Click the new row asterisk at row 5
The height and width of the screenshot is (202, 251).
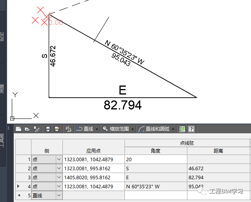pyautogui.click(x=19, y=195)
